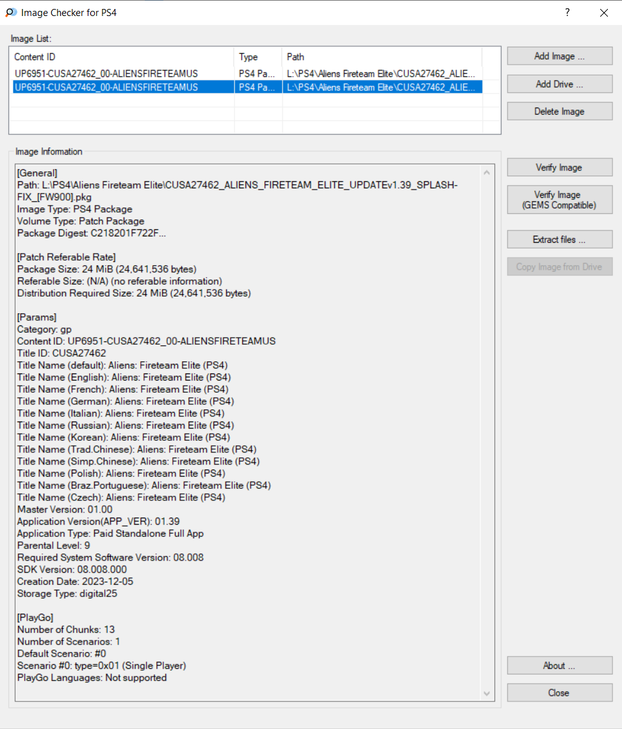The width and height of the screenshot is (622, 729).
Task: Click the Add Image button
Action: [560, 56]
